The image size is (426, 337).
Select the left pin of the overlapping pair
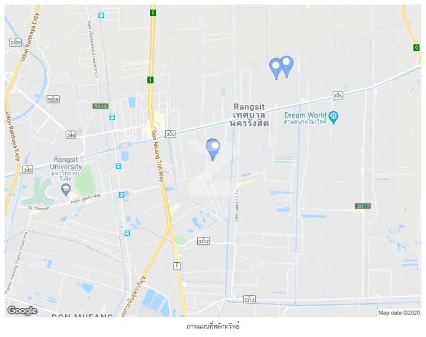(276, 69)
